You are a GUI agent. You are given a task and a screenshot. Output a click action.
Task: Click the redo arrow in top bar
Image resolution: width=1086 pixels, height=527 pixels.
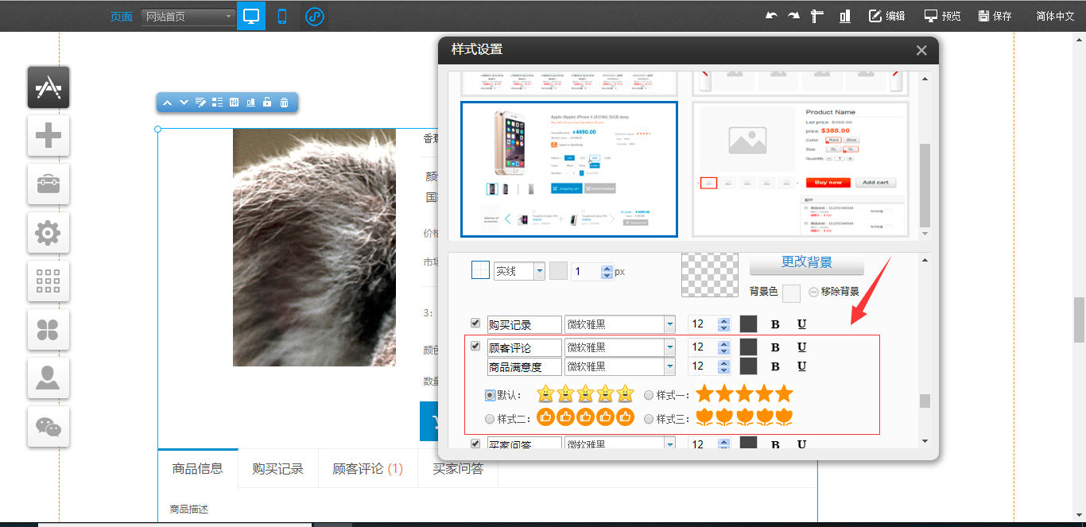(x=793, y=16)
